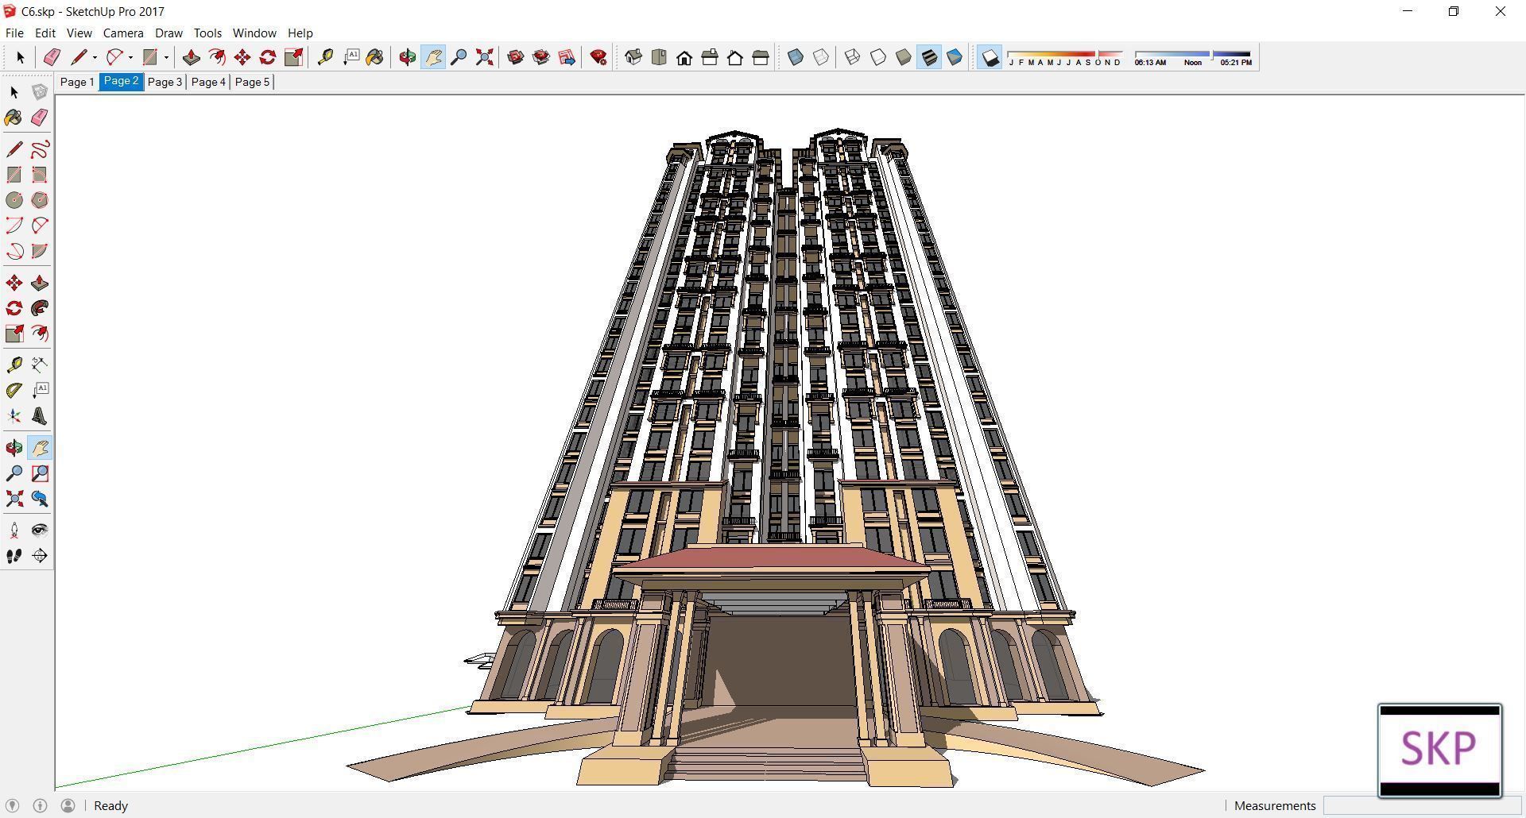Screen dimensions: 1526x818
Task: Enable Wireframe display style
Action: coord(852,57)
